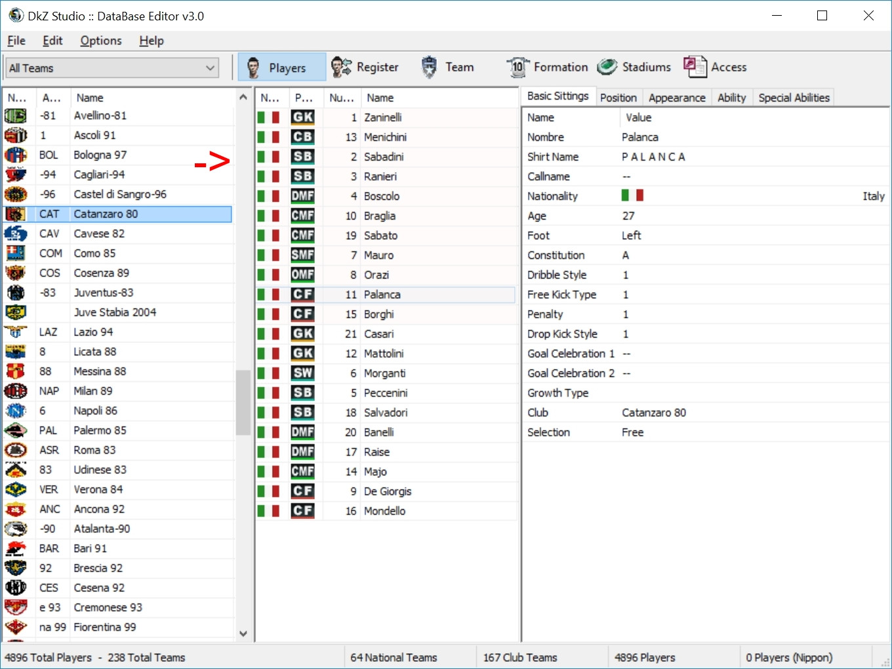The width and height of the screenshot is (892, 669).
Task: Click the team list scroll up arrow
Action: coord(243,97)
